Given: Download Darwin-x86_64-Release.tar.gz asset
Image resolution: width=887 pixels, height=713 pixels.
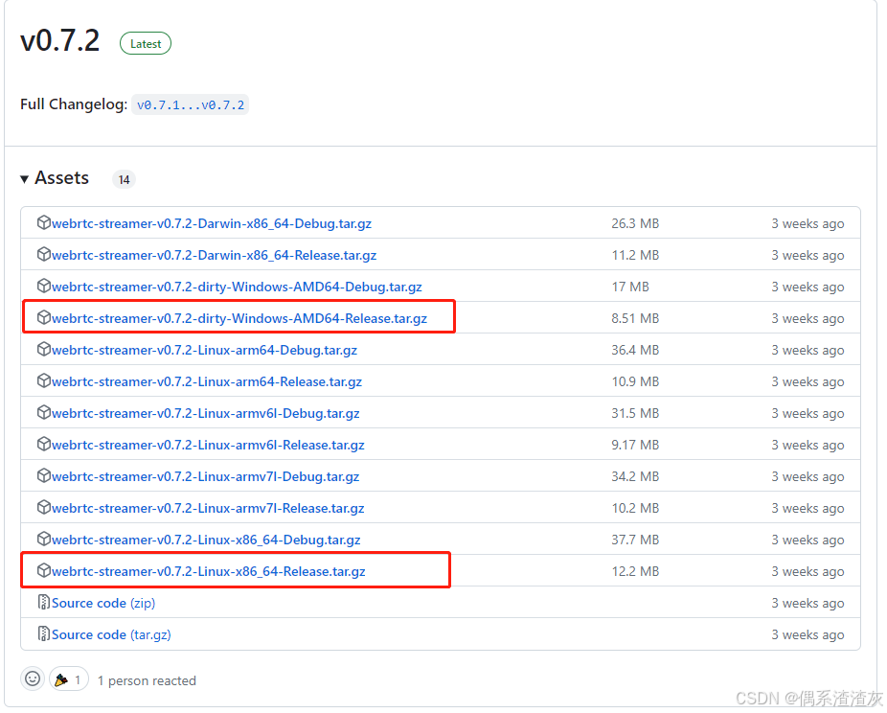Looking at the screenshot, I should pyautogui.click(x=214, y=255).
